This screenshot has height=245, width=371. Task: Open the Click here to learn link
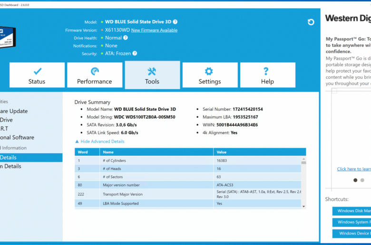[354, 169]
